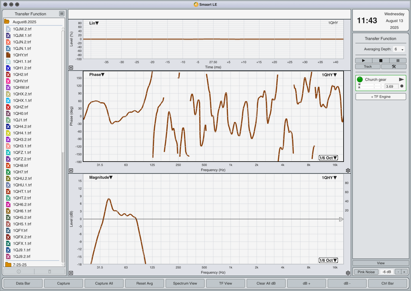Switch to Spectrum View
This screenshot has height=291, width=411.
coord(185,283)
